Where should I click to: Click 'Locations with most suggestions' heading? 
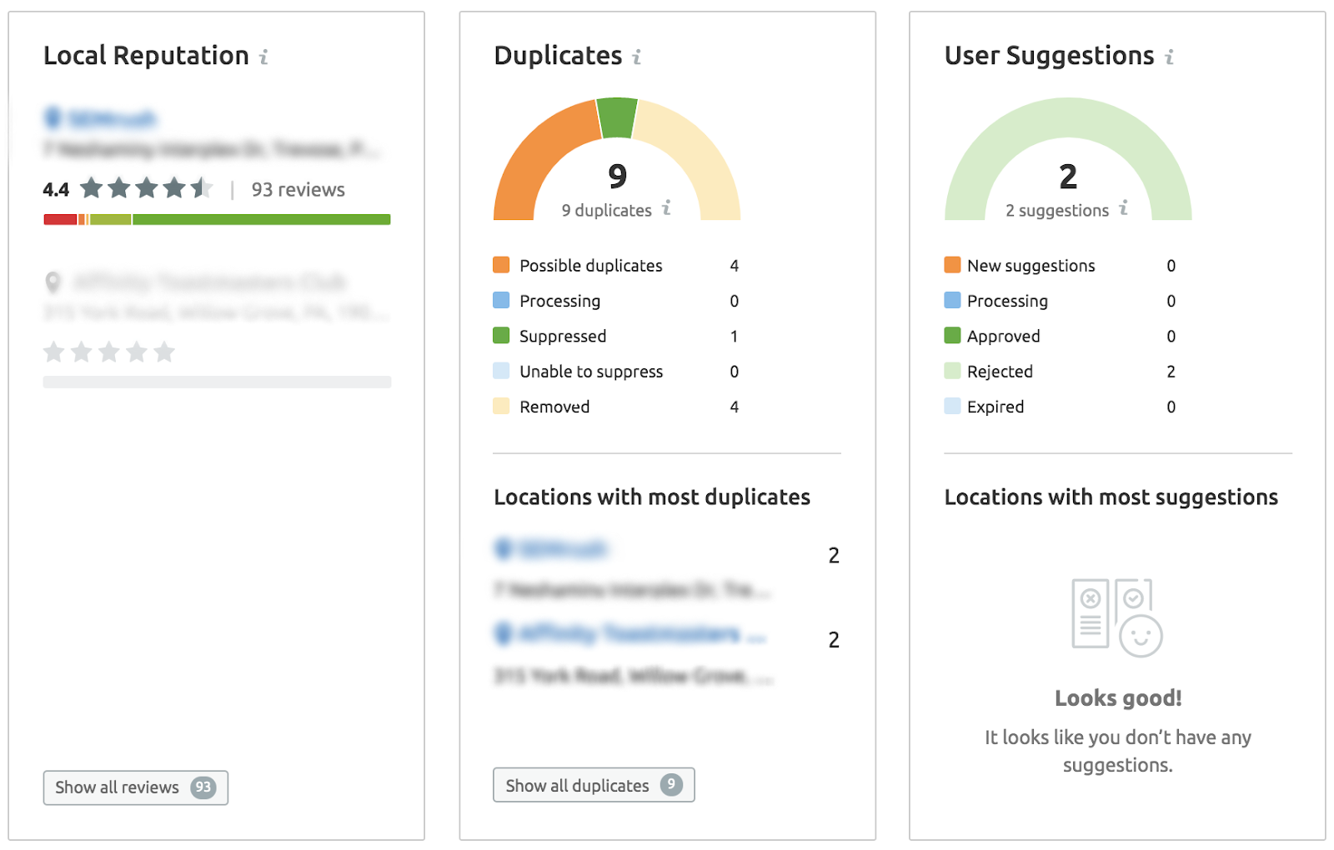pos(1111,497)
